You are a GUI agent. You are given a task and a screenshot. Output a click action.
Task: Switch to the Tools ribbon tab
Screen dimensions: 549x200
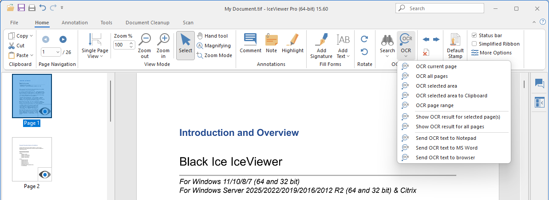pyautogui.click(x=107, y=23)
